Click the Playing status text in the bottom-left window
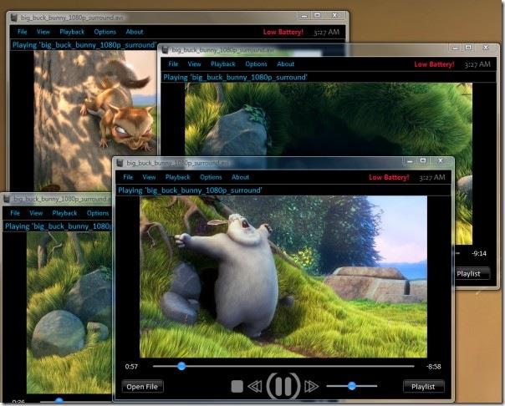505x406 pixels. click(x=59, y=226)
